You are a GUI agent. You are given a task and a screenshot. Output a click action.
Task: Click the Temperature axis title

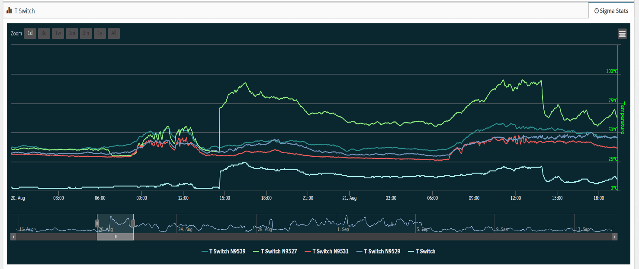pyautogui.click(x=623, y=118)
